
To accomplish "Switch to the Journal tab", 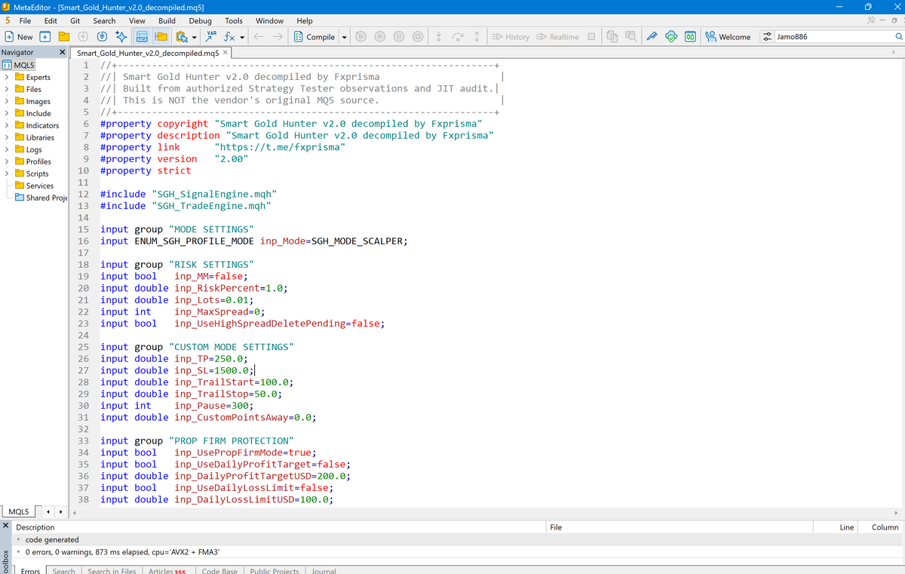I will tap(324, 570).
